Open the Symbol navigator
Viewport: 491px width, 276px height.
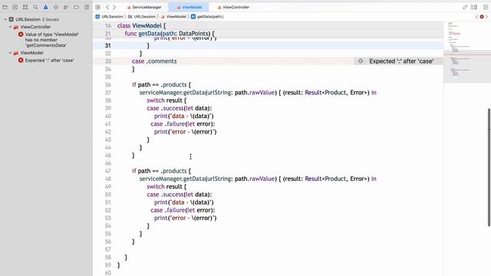click(x=25, y=7)
